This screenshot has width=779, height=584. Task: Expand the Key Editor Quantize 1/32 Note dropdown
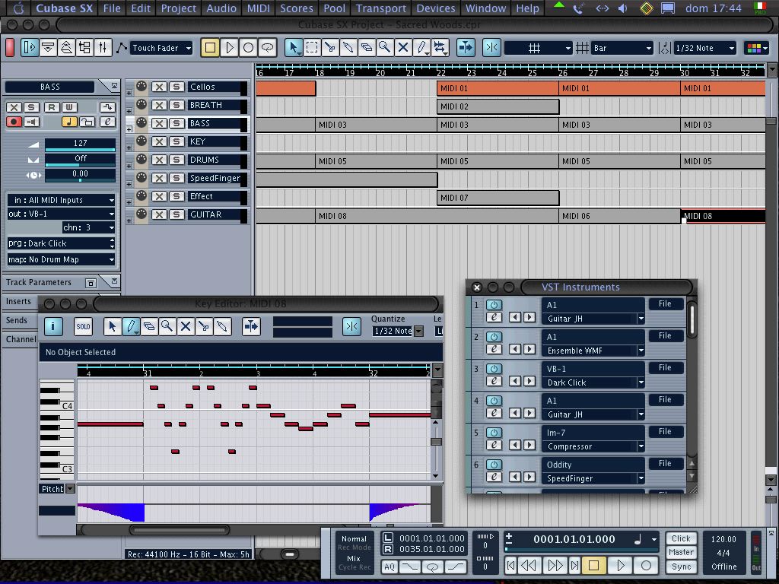tap(418, 332)
